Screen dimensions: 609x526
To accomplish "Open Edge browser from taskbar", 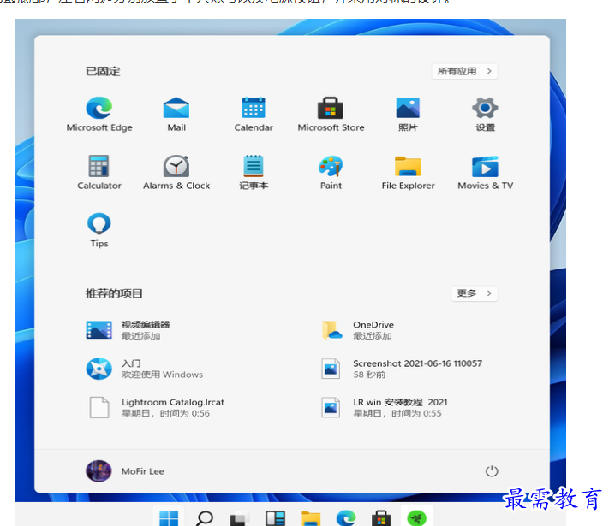I will pos(346,518).
